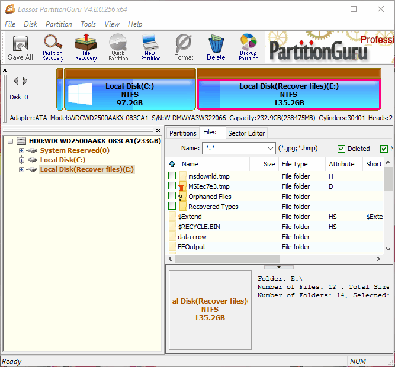
Task: Click the HD0 hard disk icon
Action: (x=21, y=141)
